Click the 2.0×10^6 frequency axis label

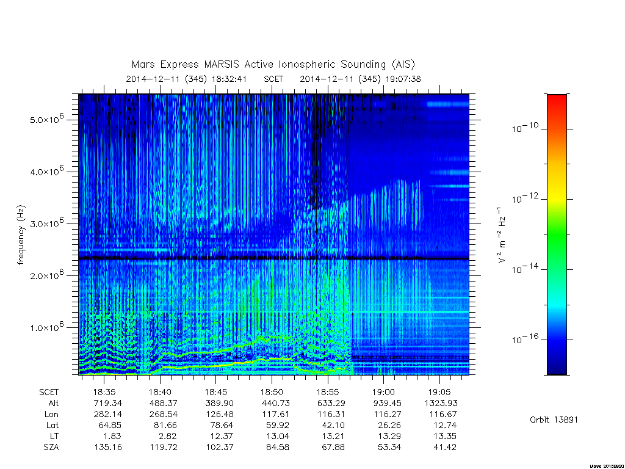[x=46, y=275]
